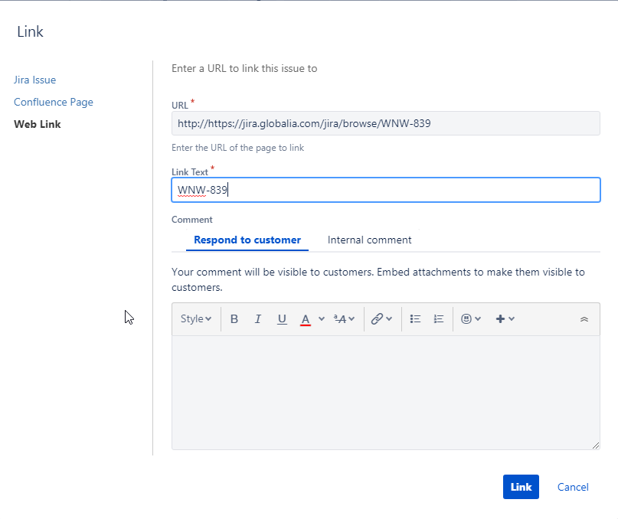Select Jira Issue link type
This screenshot has width=618, height=519.
34,80
